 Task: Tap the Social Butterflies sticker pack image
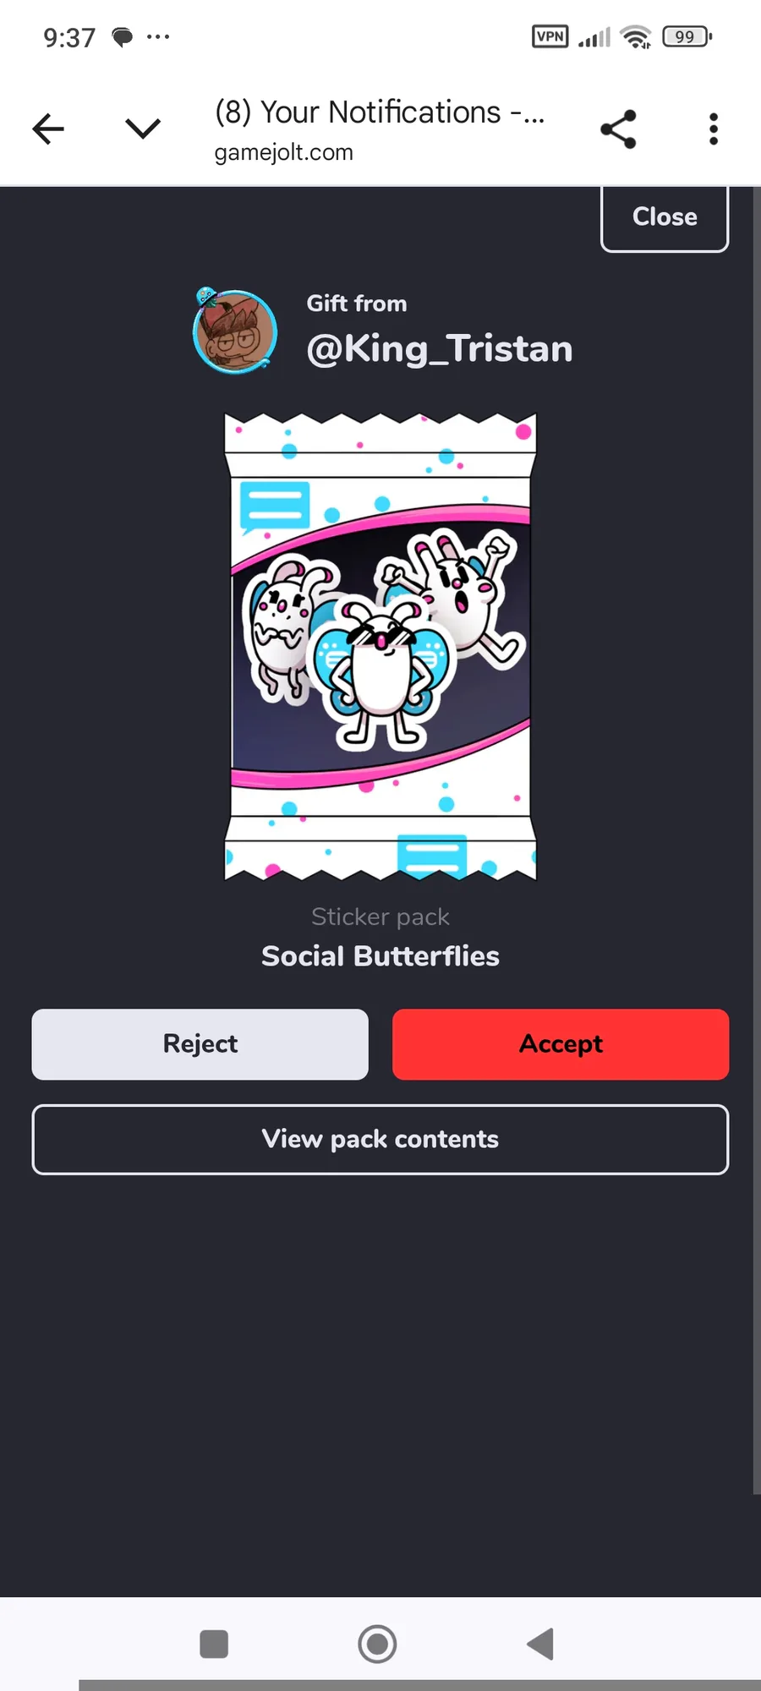click(x=380, y=647)
